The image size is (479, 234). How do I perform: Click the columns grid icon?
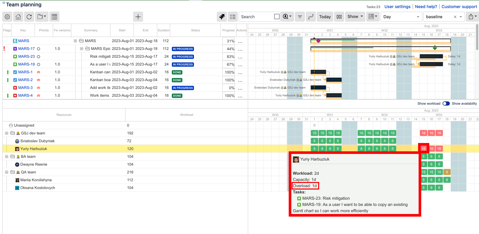tap(54, 17)
